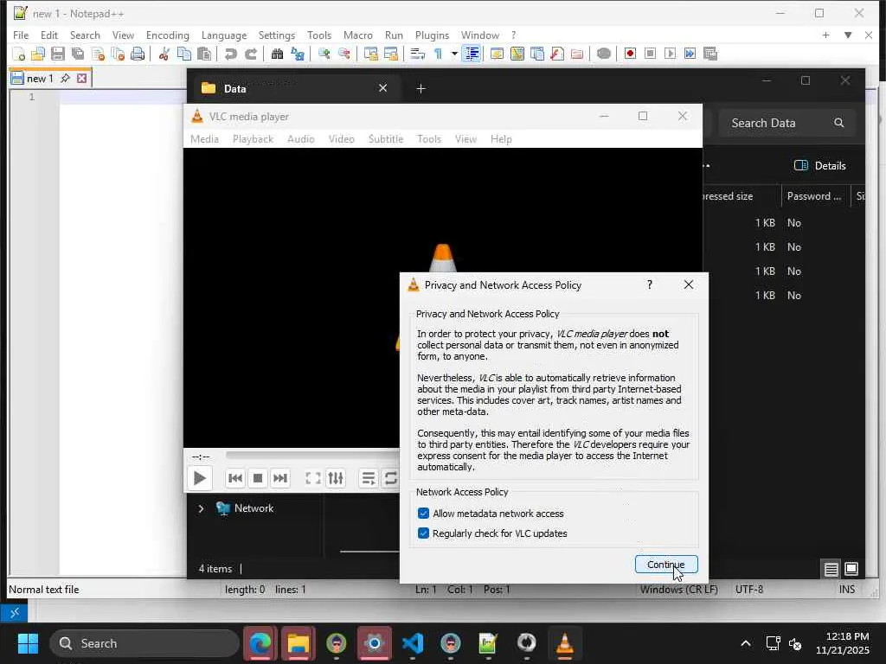Click the help question mark in privacy dialog
The height and width of the screenshot is (664, 886).
coord(650,284)
